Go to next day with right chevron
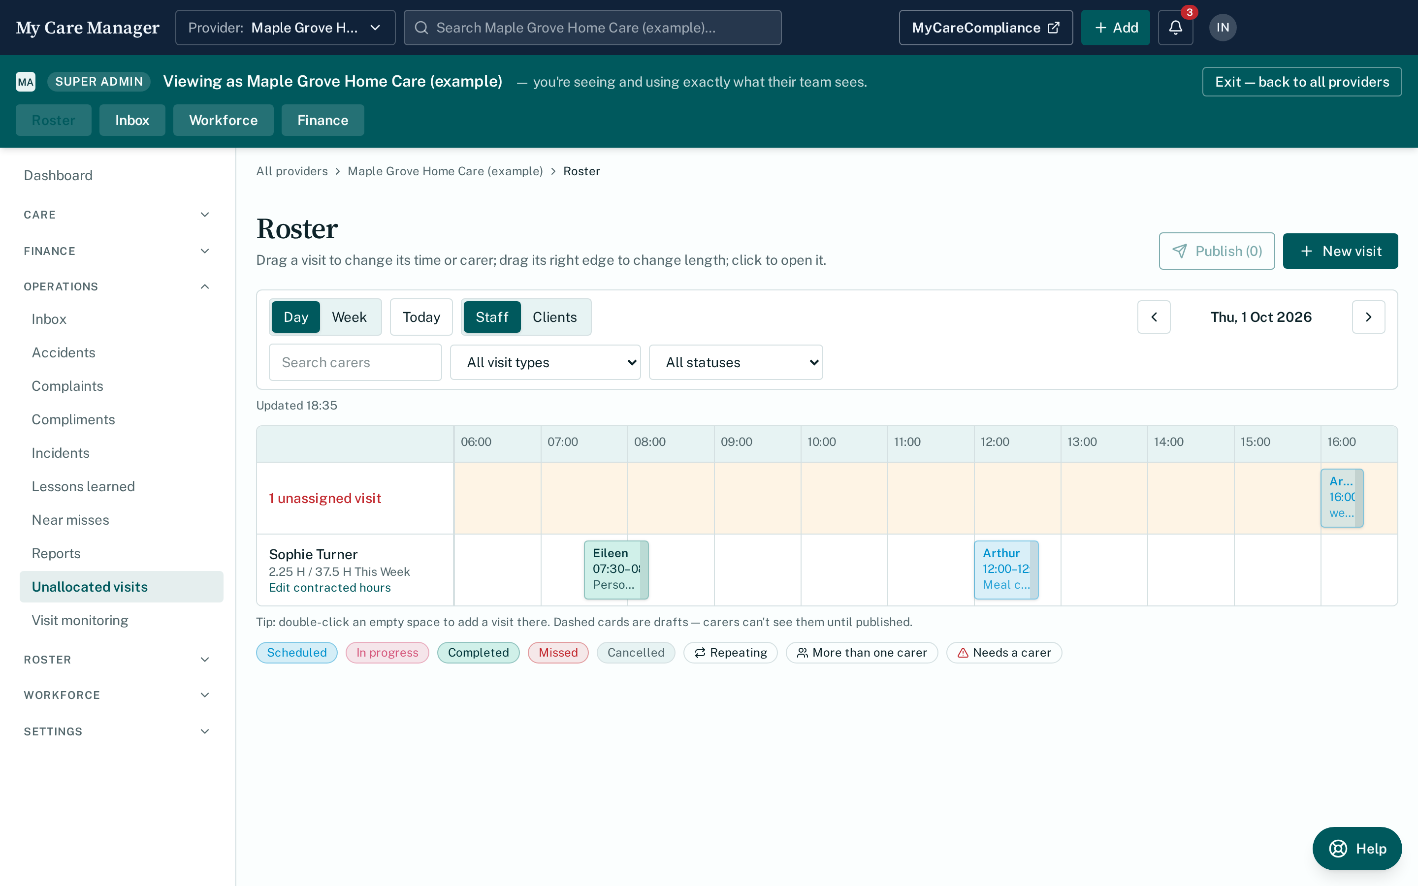Viewport: 1418px width, 886px height. [1368, 317]
